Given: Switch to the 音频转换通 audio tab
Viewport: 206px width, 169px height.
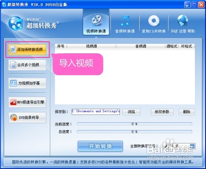Looking at the screenshot, I should click(125, 24).
